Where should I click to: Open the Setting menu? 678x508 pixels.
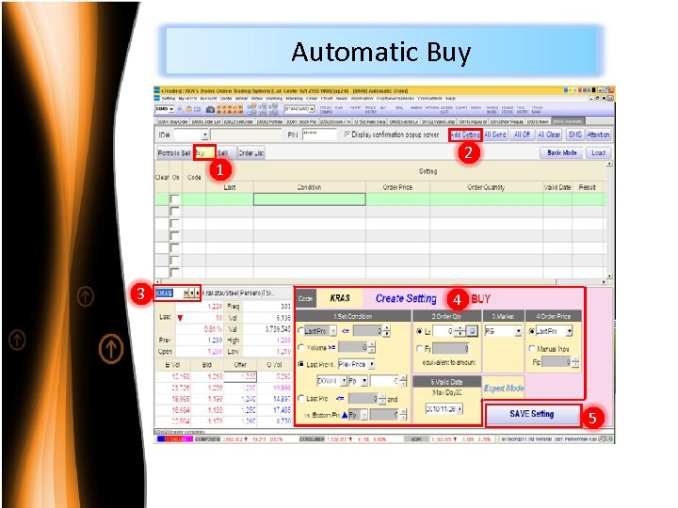pyautogui.click(x=169, y=99)
